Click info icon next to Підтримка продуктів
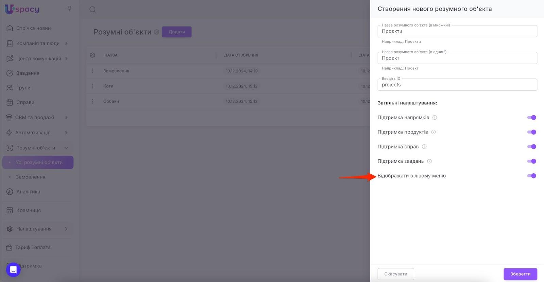544x282 pixels. point(434,132)
